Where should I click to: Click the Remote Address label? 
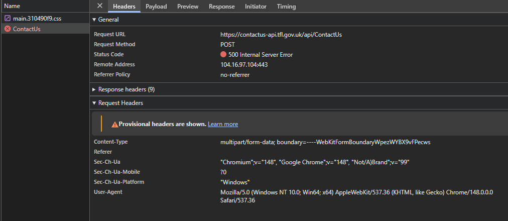point(114,64)
